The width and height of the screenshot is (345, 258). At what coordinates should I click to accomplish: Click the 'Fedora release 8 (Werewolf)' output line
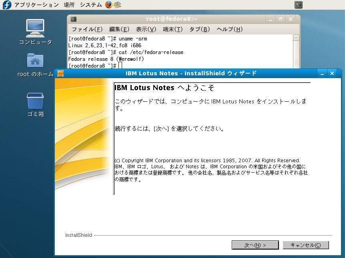[106, 59]
